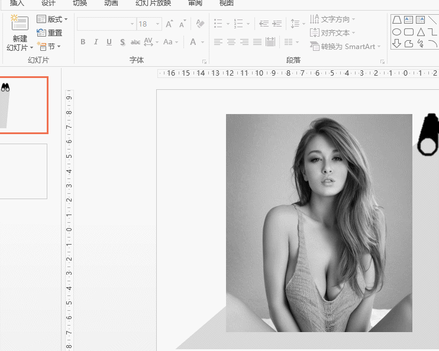Select the second slide thumbnail
The height and width of the screenshot is (351, 439).
pos(22,171)
